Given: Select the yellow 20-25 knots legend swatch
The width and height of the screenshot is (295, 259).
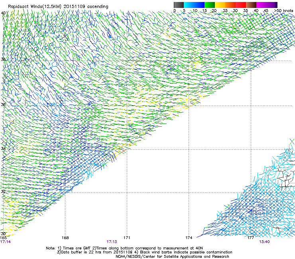Looking at the screenshot, I should point(220,5).
